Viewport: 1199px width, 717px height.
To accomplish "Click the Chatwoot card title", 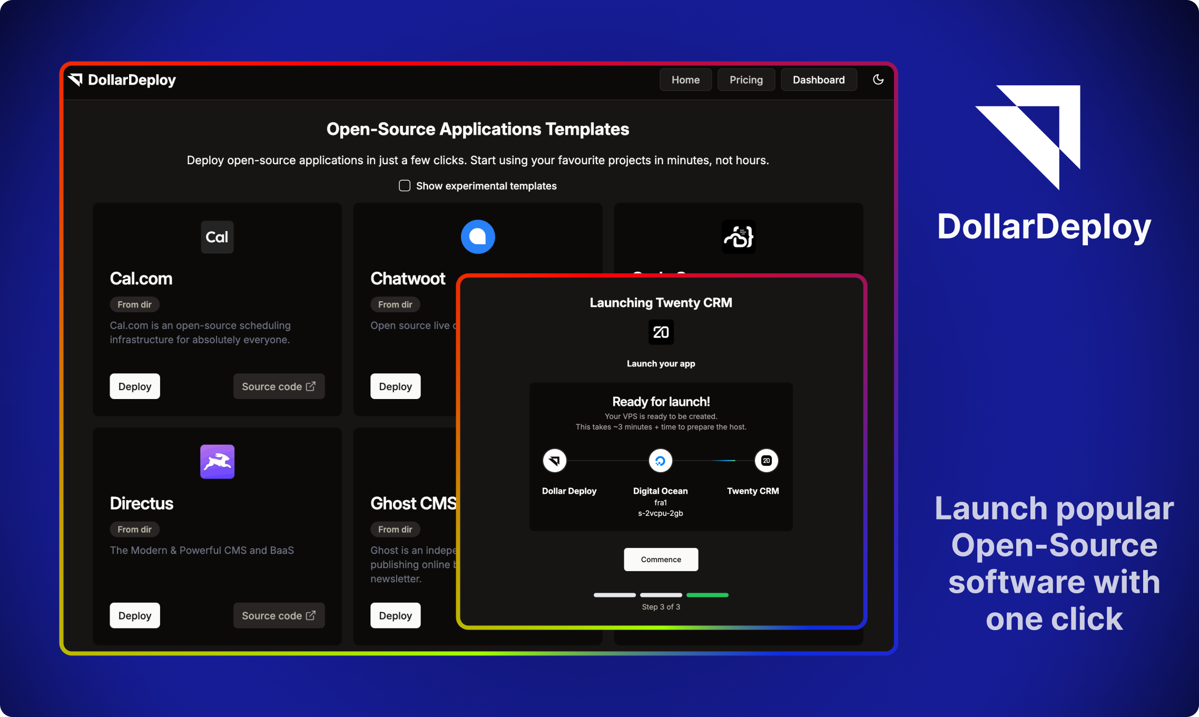I will tap(408, 278).
